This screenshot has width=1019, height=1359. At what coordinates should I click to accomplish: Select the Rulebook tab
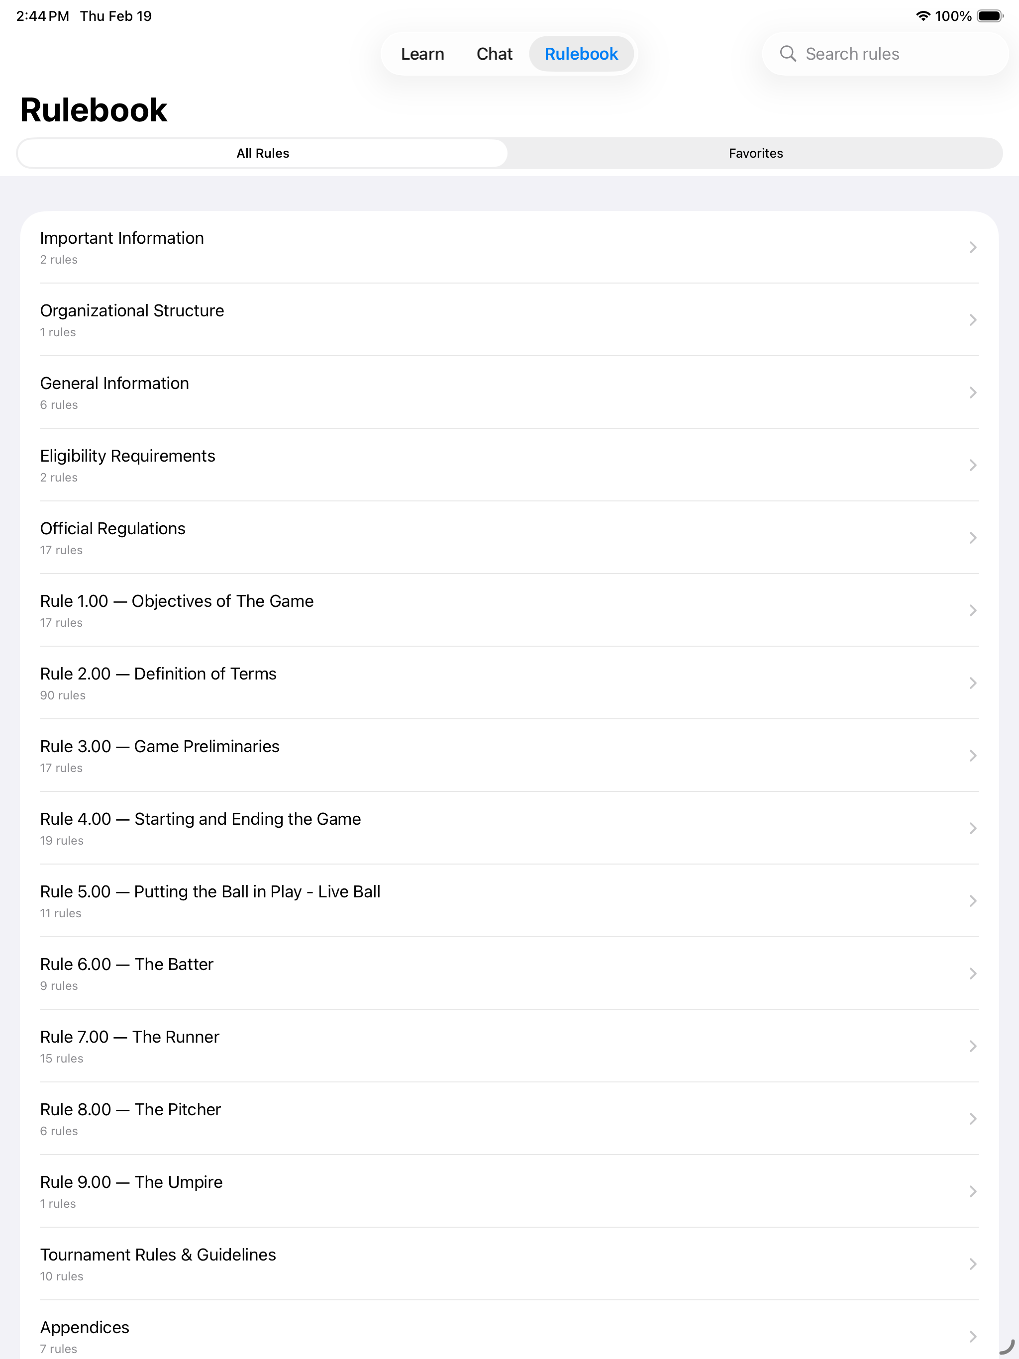pos(581,54)
